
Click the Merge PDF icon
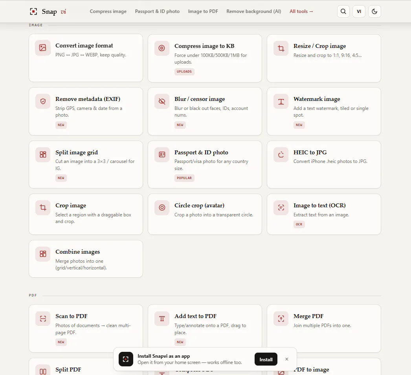(x=281, y=318)
